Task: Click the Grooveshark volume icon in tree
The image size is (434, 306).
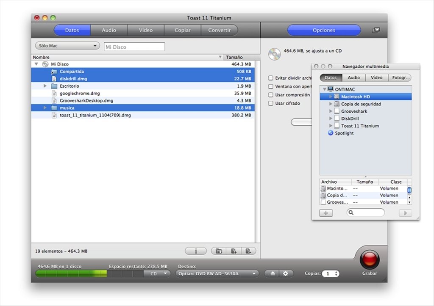Action: point(337,111)
